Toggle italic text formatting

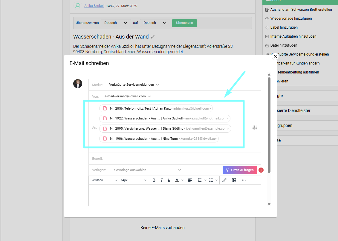coord(162,180)
